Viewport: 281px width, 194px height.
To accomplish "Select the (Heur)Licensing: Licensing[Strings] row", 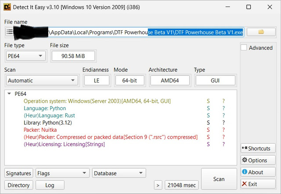I will [x=64, y=144].
